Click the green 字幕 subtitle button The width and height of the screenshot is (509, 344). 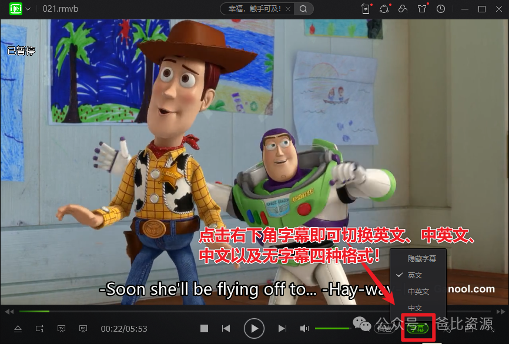tap(417, 328)
